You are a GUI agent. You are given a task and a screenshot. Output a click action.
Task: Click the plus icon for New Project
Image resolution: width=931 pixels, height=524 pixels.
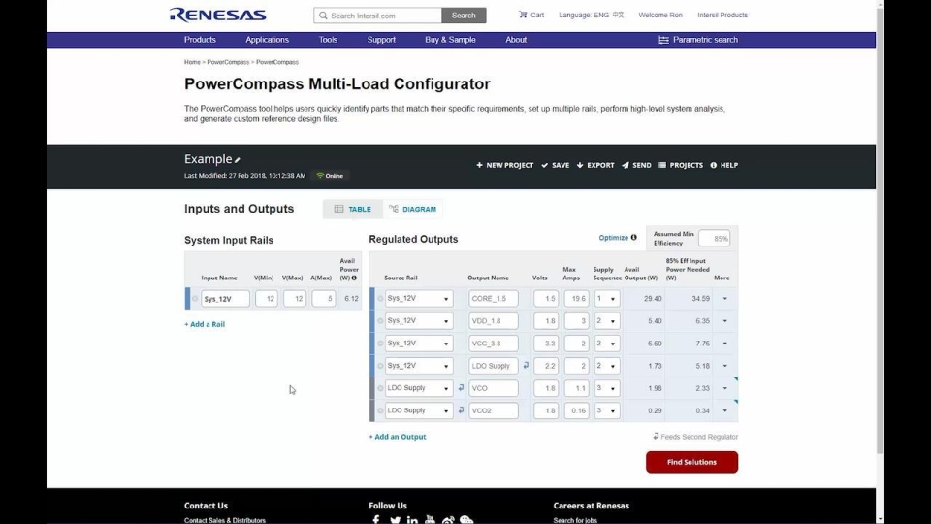(479, 165)
